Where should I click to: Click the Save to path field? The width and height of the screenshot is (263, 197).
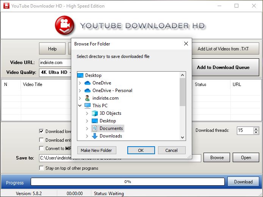120,158
